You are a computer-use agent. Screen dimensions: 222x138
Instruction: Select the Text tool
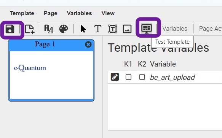coord(98,29)
